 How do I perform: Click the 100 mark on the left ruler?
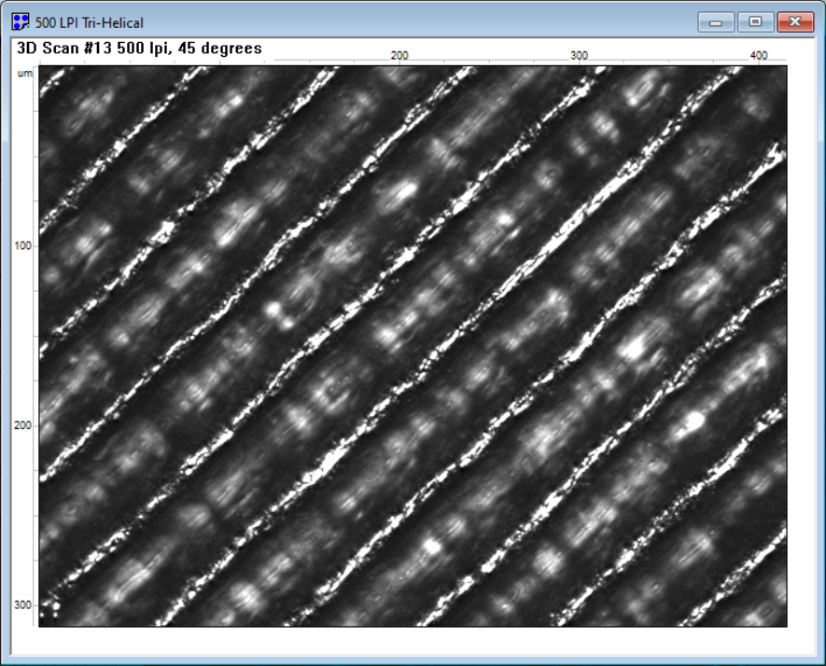pos(24,245)
